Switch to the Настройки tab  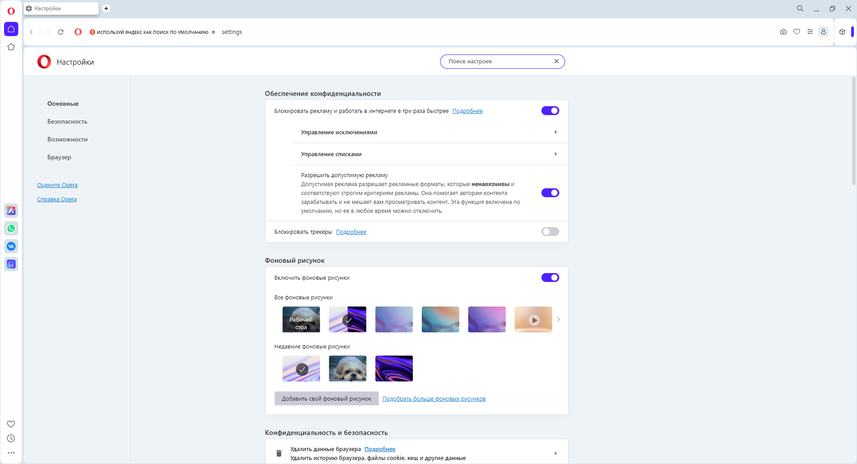tap(61, 8)
